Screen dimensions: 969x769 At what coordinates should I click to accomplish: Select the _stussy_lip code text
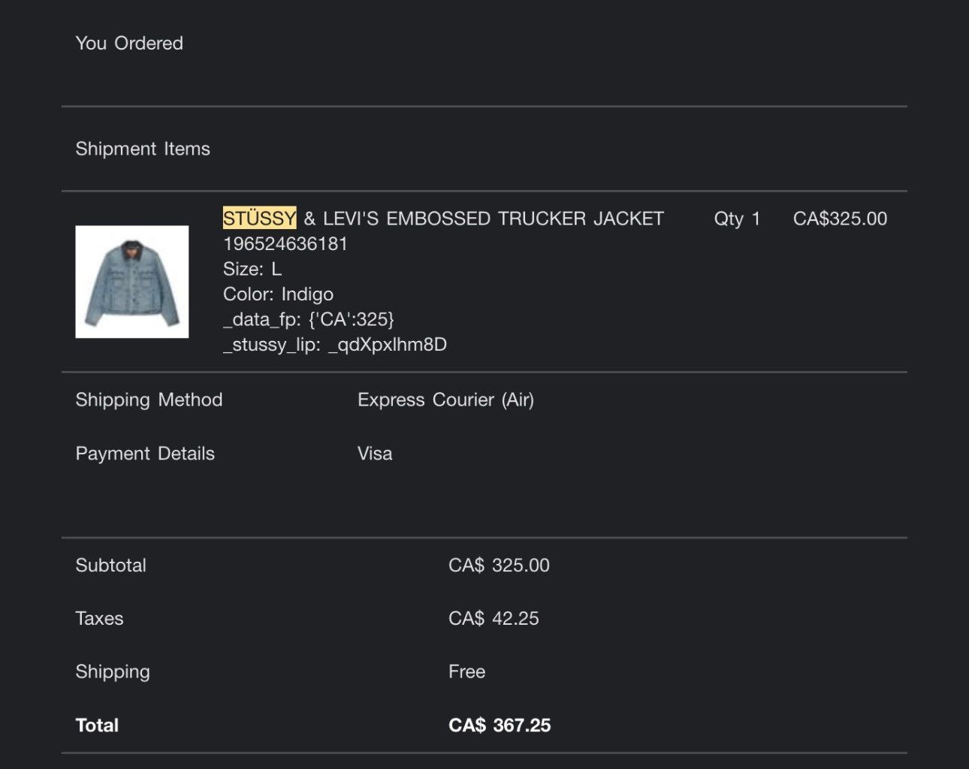pos(335,345)
